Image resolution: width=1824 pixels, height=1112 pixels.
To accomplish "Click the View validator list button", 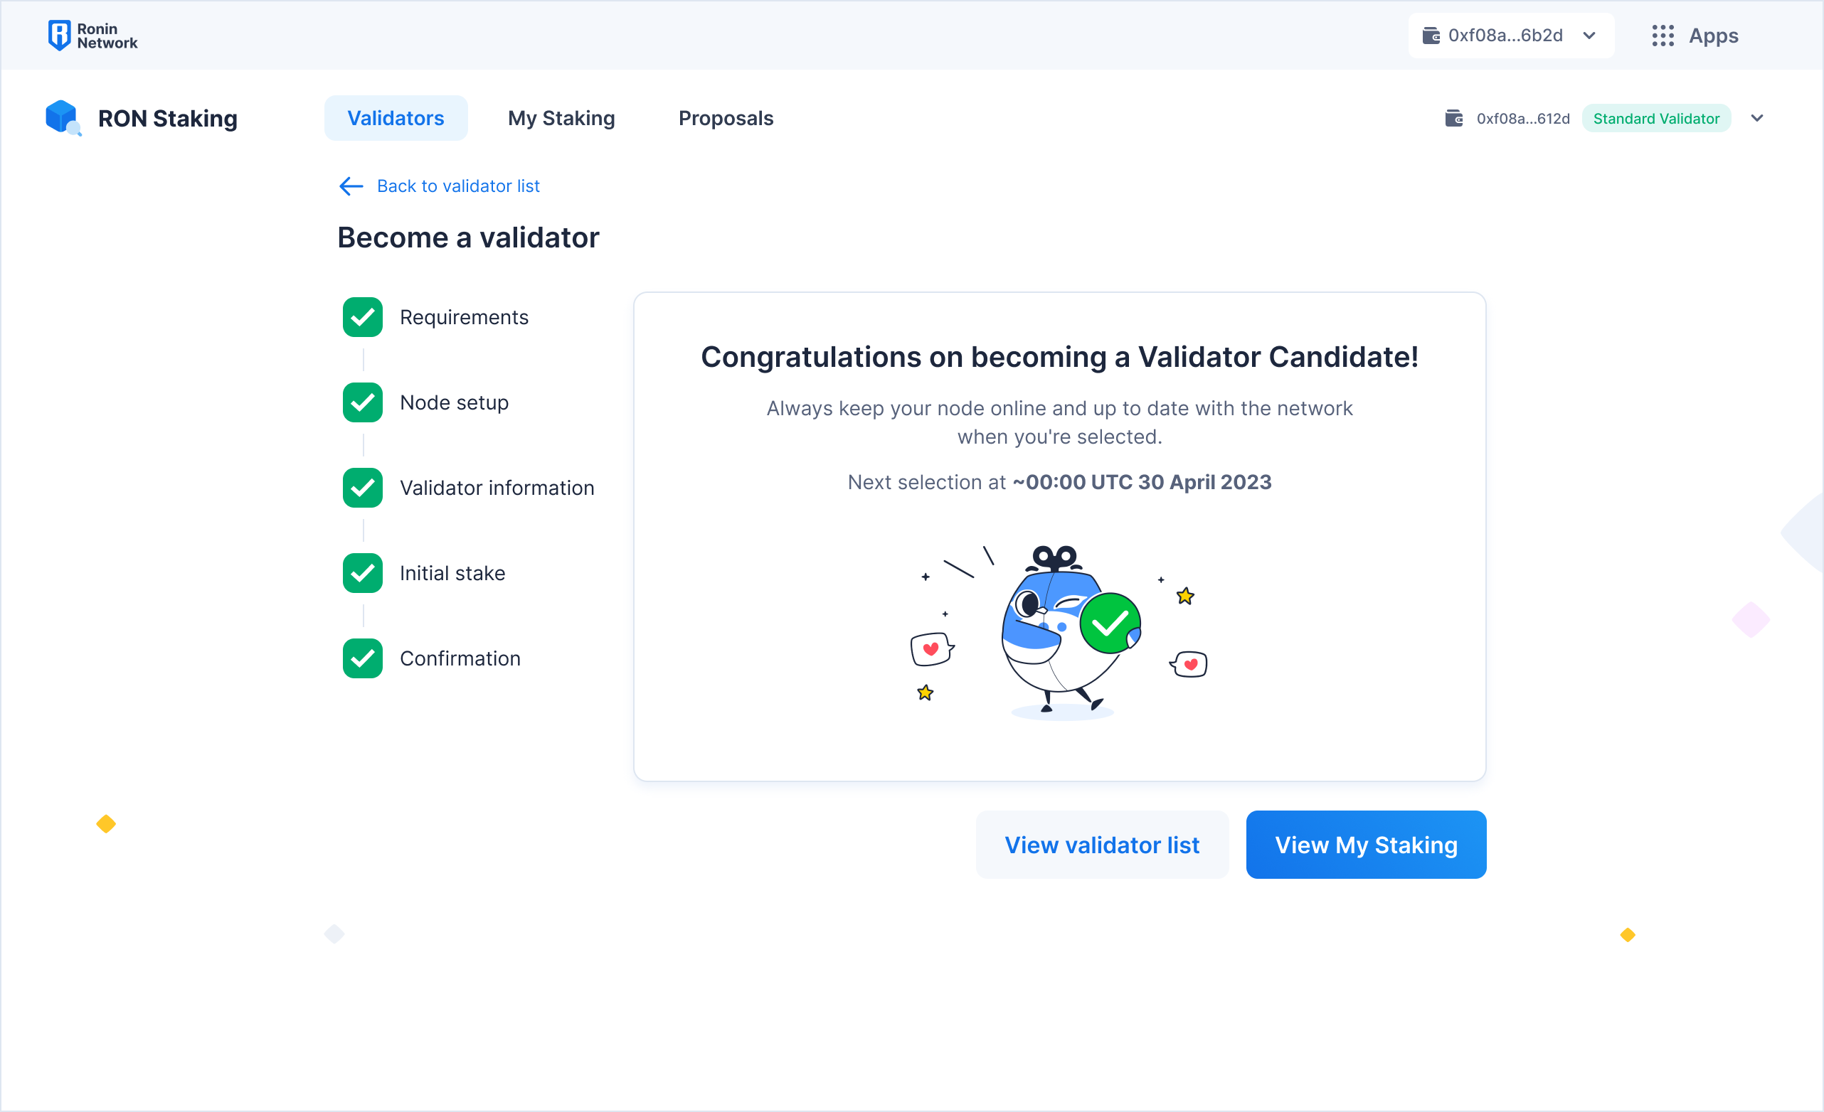I will [x=1101, y=845].
